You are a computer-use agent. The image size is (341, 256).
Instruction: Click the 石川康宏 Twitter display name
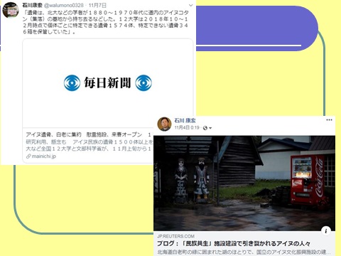coord(32,5)
